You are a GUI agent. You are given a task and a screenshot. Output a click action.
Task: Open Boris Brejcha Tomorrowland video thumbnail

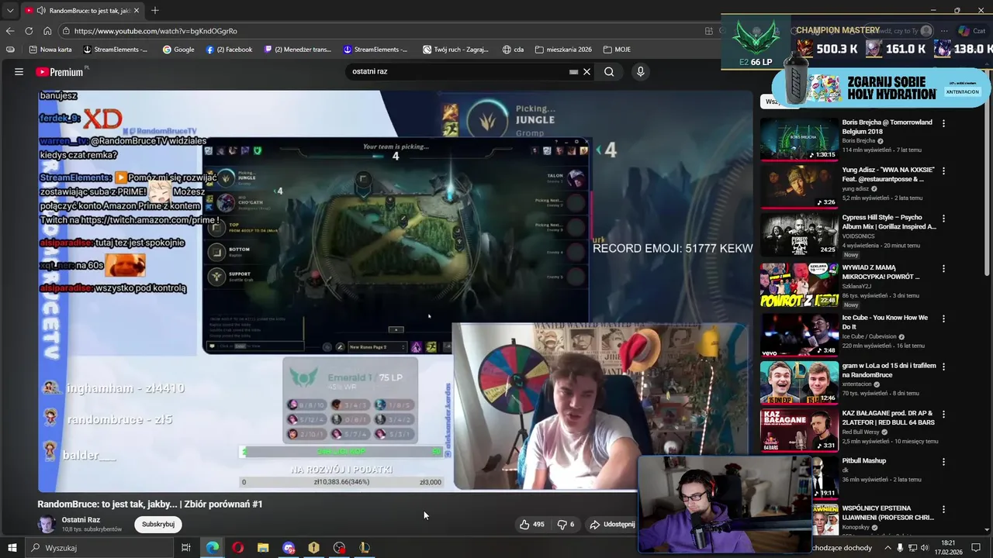tap(799, 138)
